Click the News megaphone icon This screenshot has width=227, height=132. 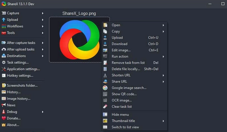(x=4, y=105)
